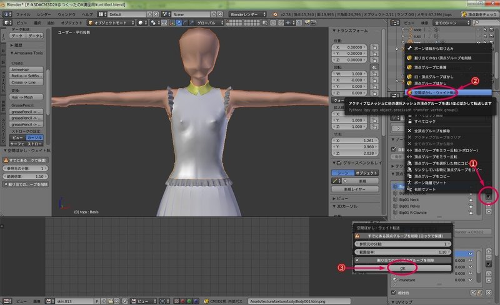Viewport: 500px width, 305px height.
Task: Adjust the 範囲倍率 slider in left panel
Action: coord(26,177)
